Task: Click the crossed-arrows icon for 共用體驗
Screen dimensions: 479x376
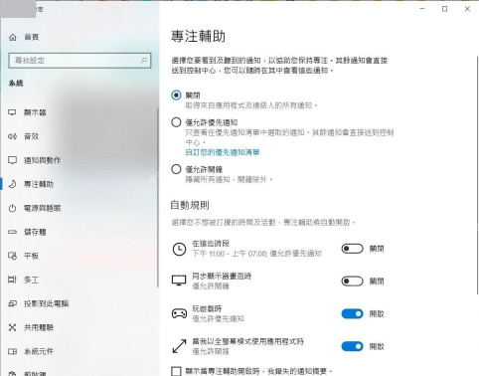Action: point(12,327)
